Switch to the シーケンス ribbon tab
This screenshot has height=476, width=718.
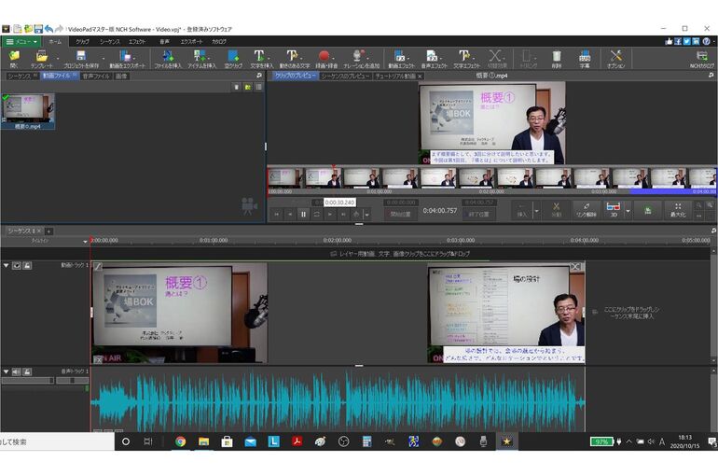(110, 42)
